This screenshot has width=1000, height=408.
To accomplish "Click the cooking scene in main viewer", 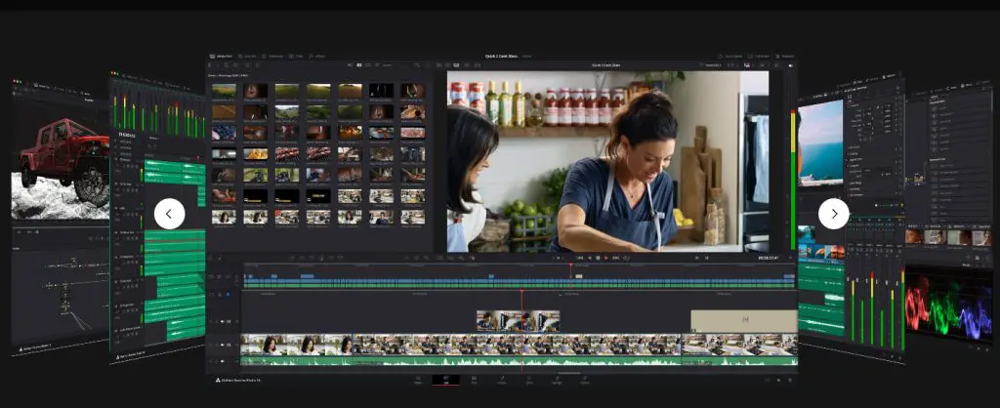I will [607, 161].
